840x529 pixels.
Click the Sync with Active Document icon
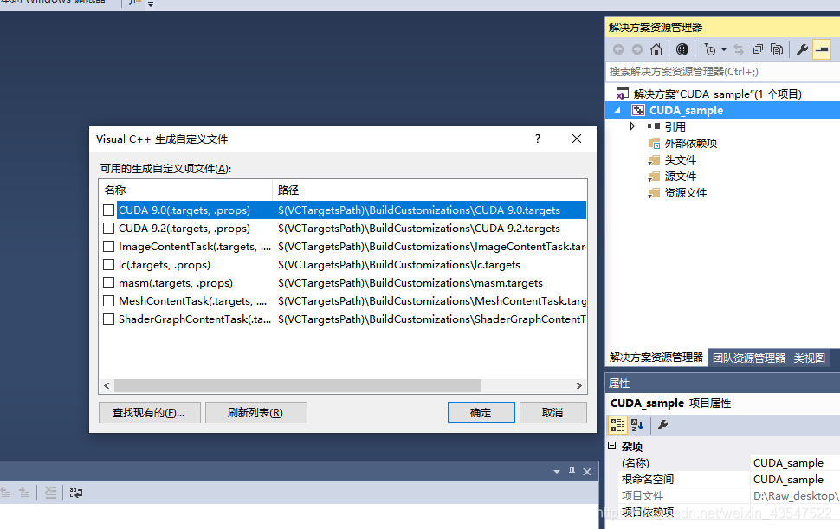tap(739, 49)
